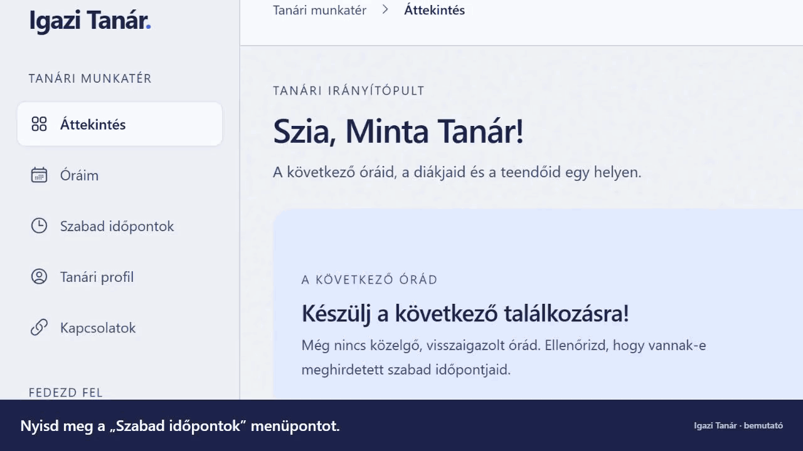Click the Áttekintés breadcrumb text
The image size is (803, 451).
[x=434, y=10]
